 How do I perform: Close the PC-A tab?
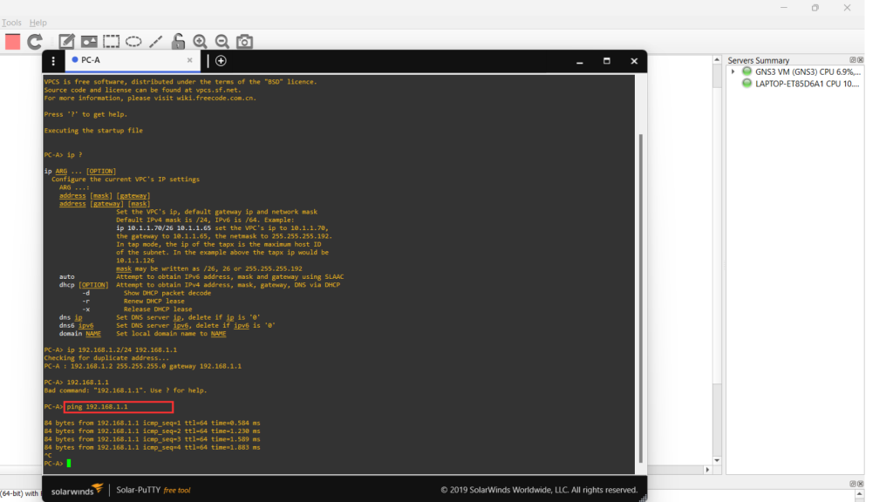pos(190,60)
